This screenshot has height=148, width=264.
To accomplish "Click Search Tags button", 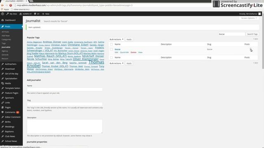I will [x=252, y=34].
